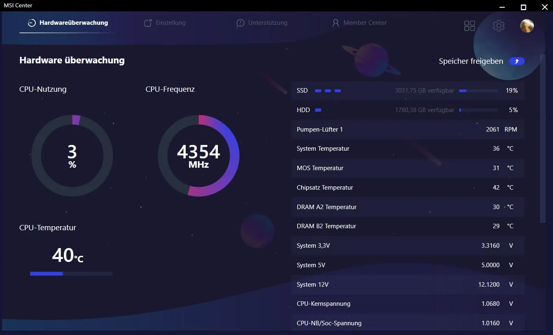Click the user profile avatar
The height and width of the screenshot is (335, 553).
click(x=527, y=26)
